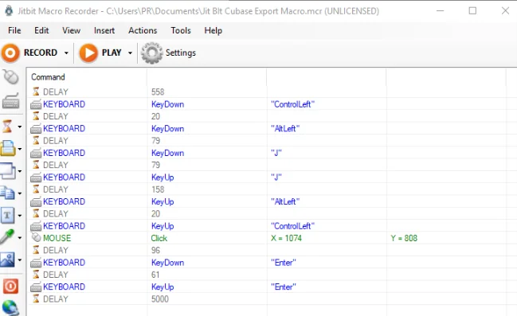The height and width of the screenshot is (316, 517).
Task: Click keyboard icon on KeyDown J row
Action: point(36,153)
